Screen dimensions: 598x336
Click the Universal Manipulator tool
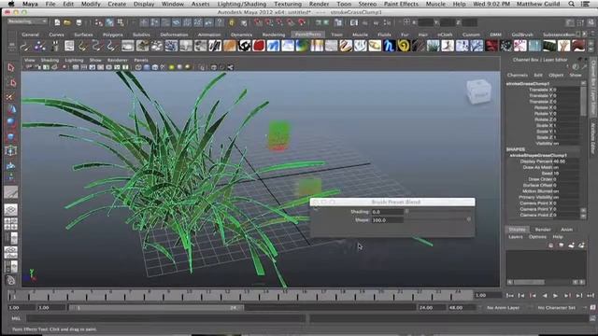pos(11,151)
